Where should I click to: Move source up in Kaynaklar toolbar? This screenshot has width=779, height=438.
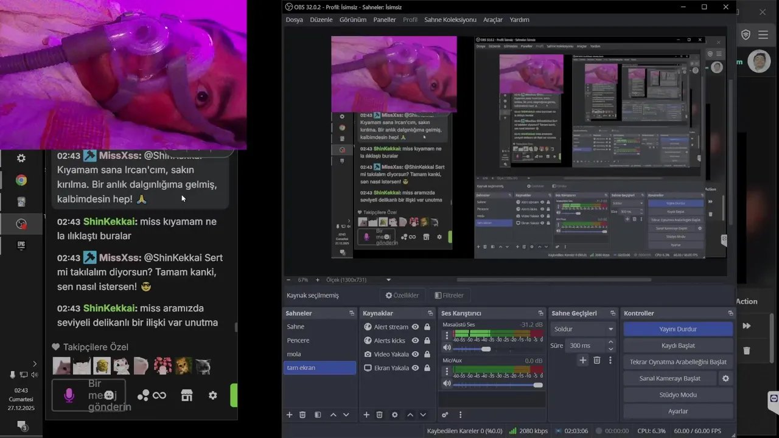click(410, 415)
